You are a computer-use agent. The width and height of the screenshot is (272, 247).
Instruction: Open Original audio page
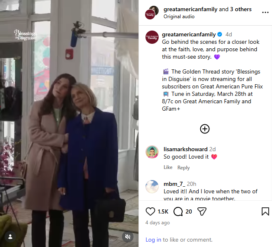pos(179,17)
